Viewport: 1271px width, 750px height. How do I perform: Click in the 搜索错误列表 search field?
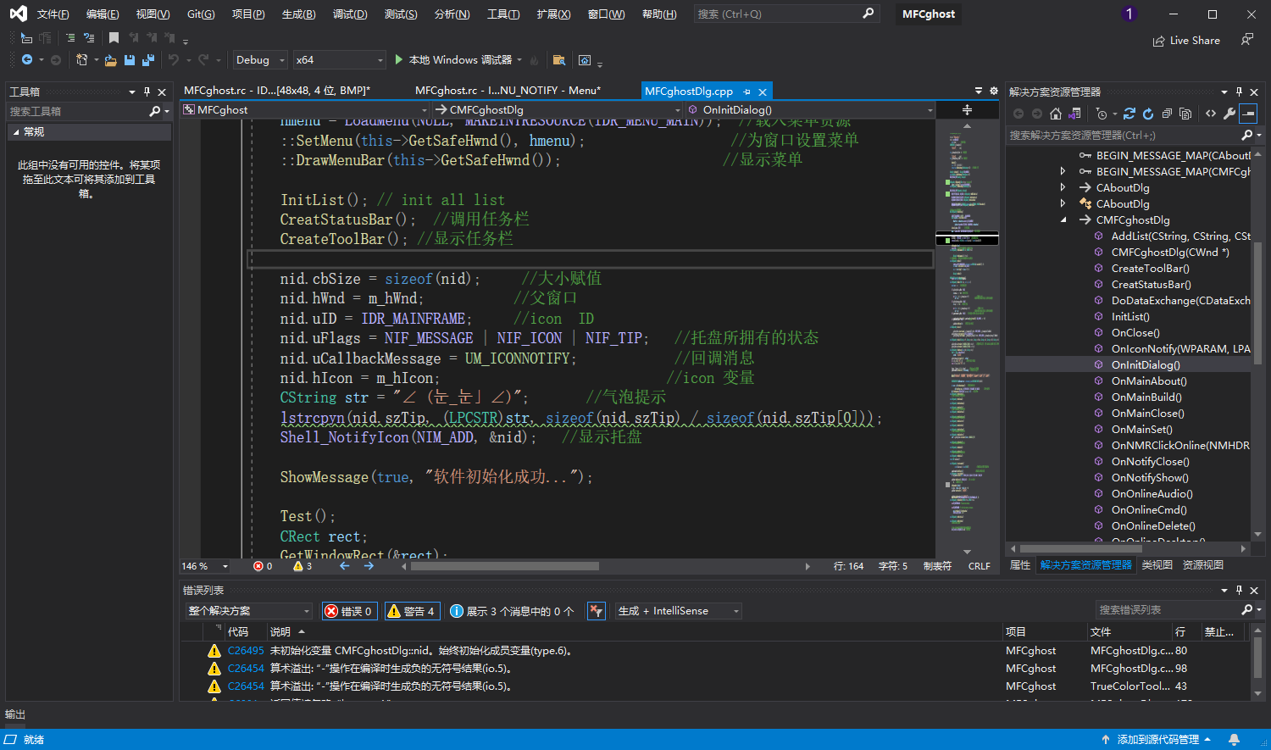pyautogui.click(x=1166, y=610)
